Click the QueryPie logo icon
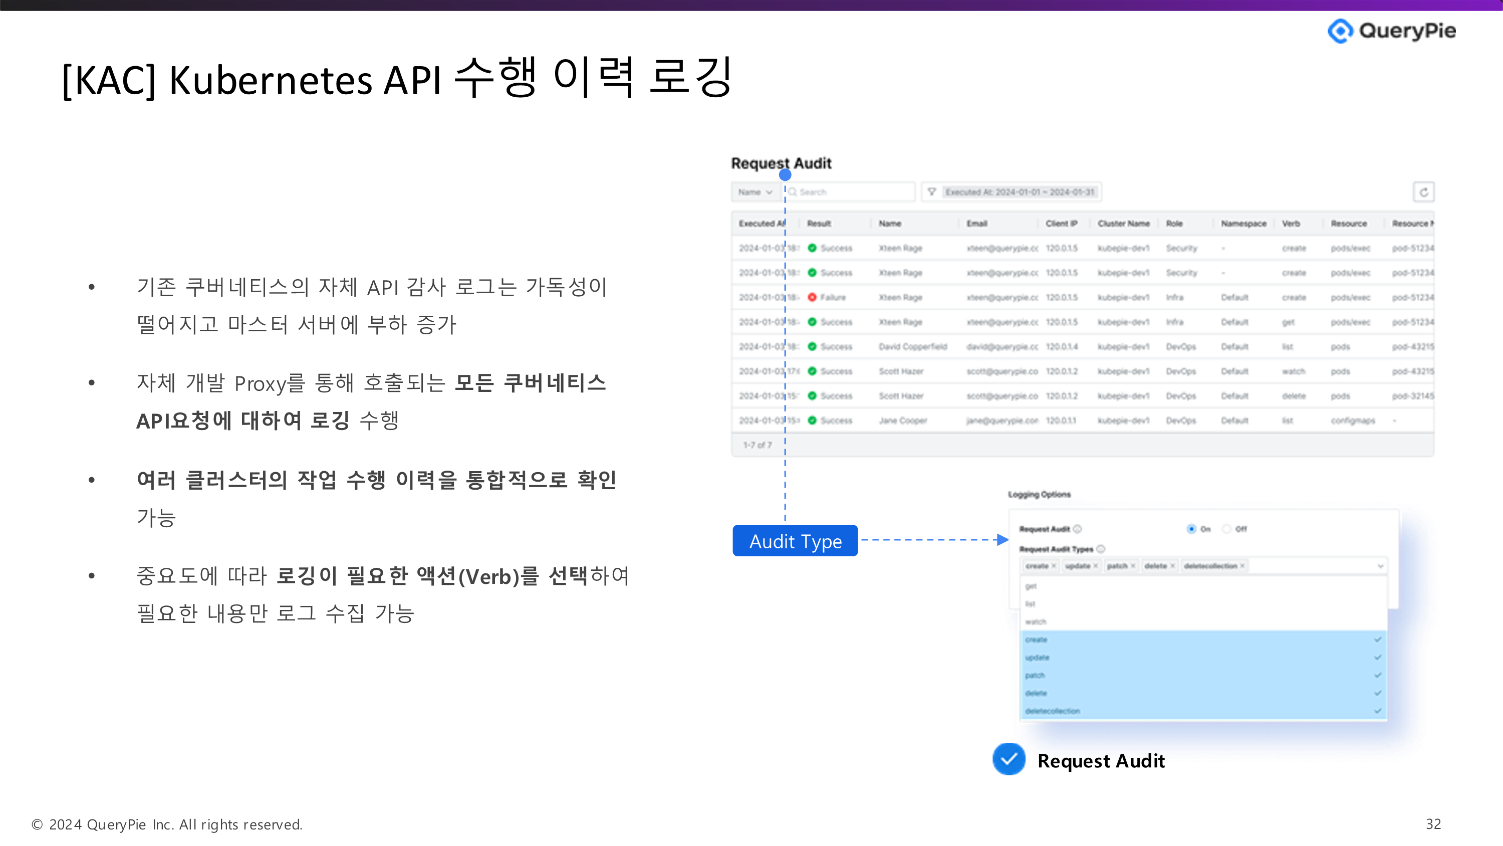This screenshot has height=846, width=1503. click(x=1340, y=31)
